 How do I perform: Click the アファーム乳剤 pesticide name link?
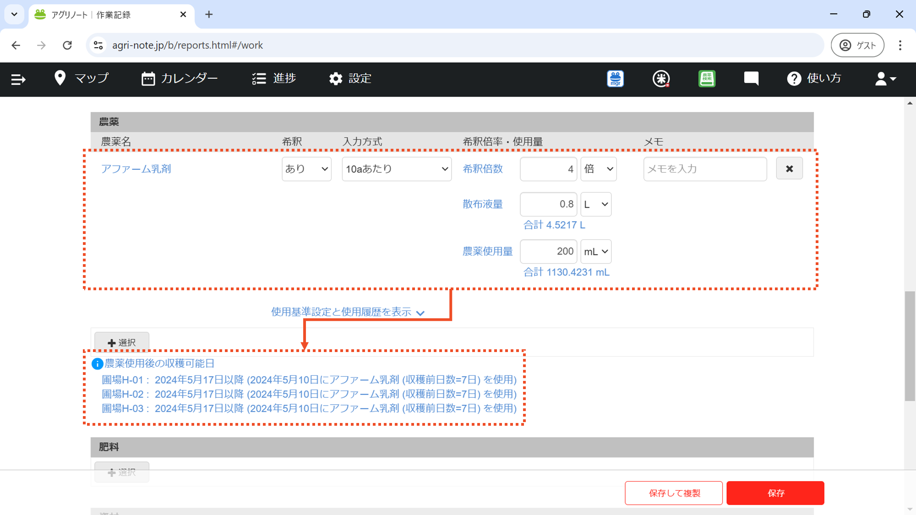pos(136,169)
